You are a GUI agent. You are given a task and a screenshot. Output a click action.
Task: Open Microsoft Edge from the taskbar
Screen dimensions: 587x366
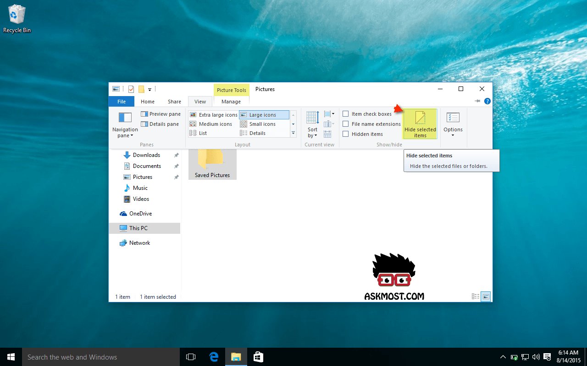pos(214,357)
